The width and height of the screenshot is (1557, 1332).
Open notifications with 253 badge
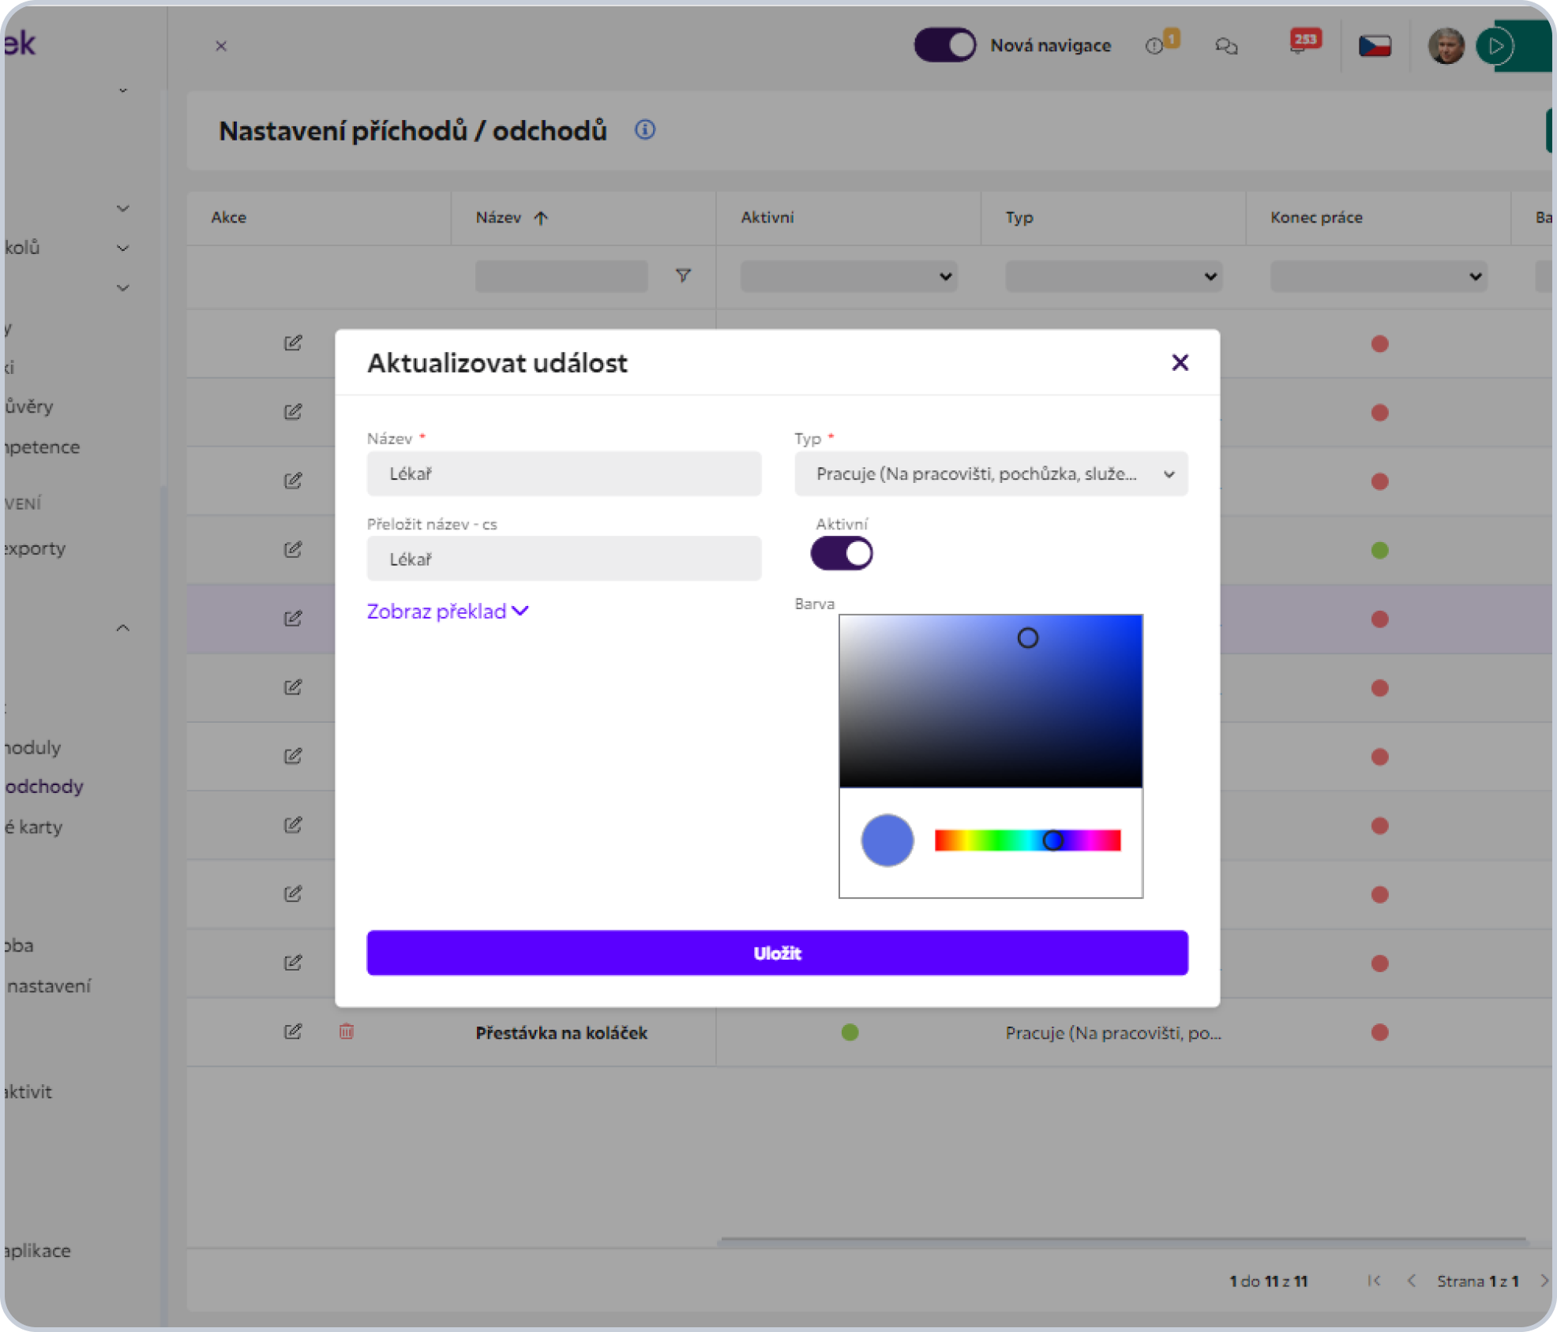[1304, 41]
